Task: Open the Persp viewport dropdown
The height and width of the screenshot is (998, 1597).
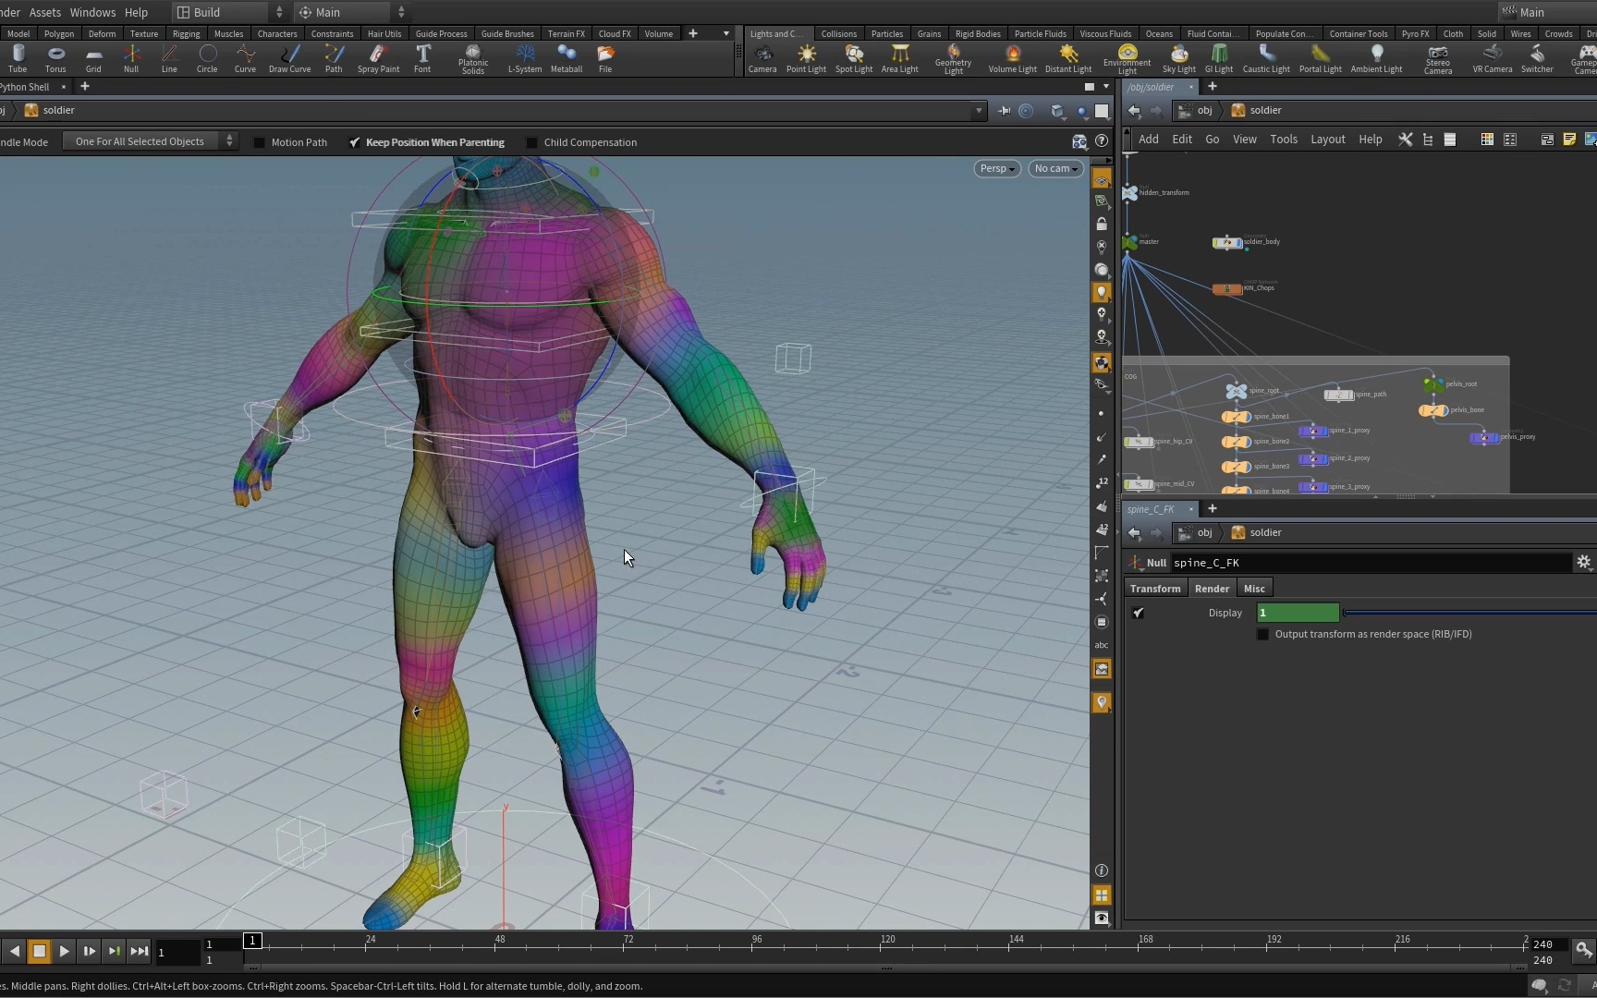Action: click(x=996, y=168)
